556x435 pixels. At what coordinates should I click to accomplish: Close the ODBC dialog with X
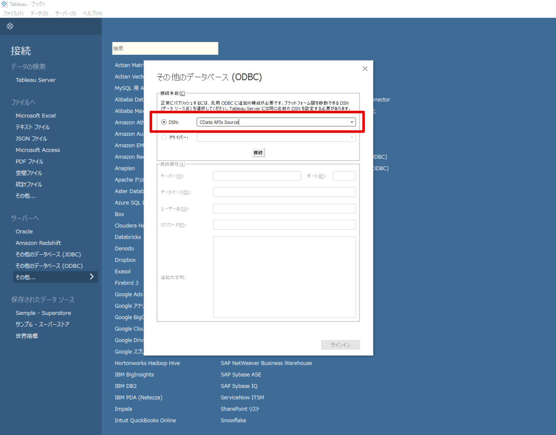pyautogui.click(x=365, y=68)
